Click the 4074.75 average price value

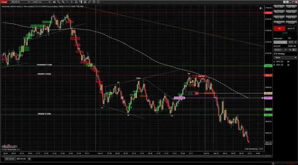coord(291,28)
